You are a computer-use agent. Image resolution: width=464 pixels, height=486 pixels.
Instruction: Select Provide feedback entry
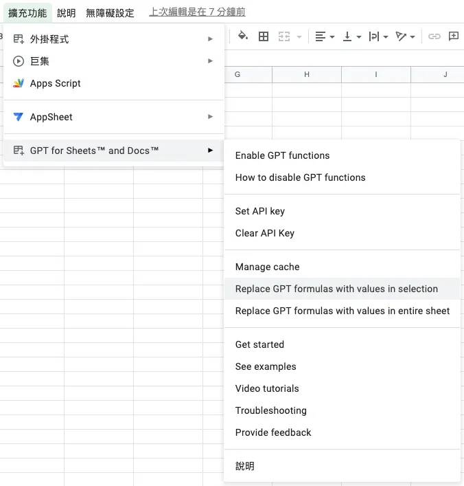click(x=342, y=432)
